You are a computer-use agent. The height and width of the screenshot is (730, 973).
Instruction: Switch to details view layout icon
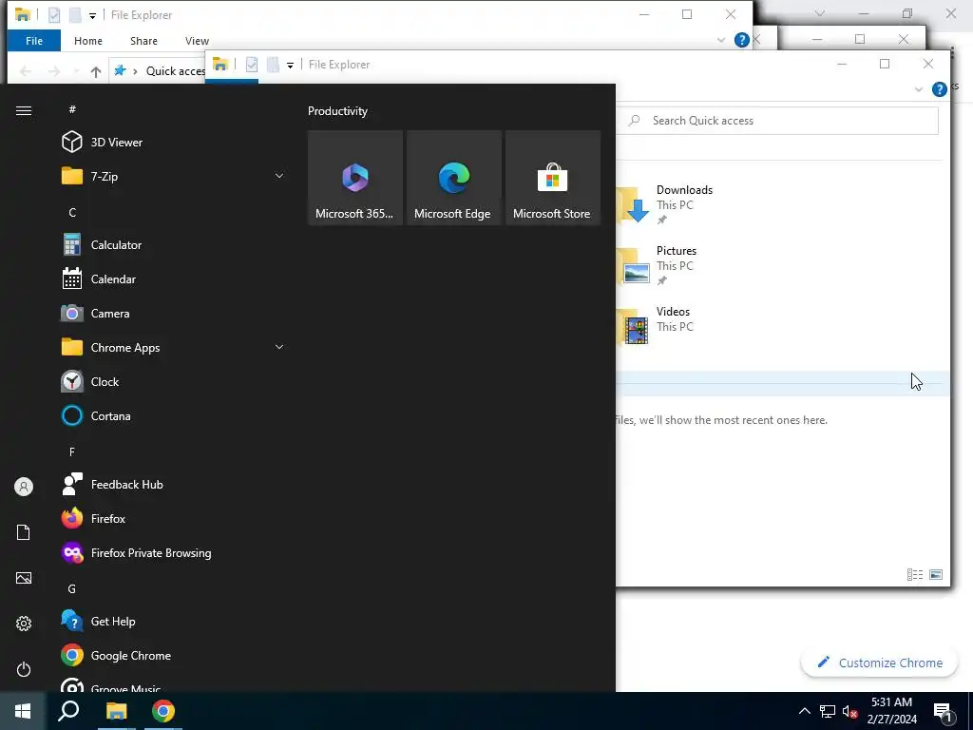[x=915, y=575]
